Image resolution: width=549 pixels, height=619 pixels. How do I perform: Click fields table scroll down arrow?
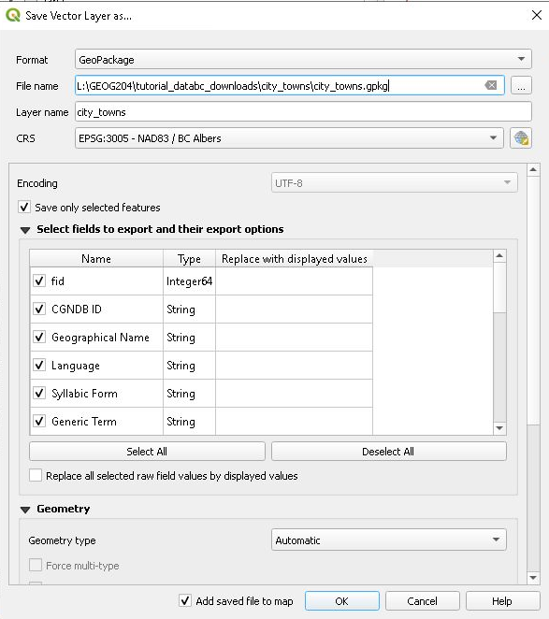click(499, 428)
